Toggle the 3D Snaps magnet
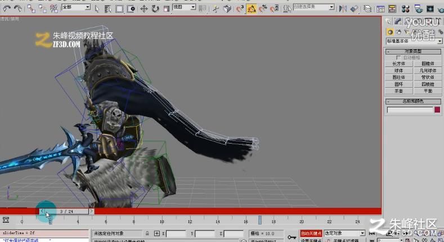This screenshot has height=242, width=444. click(240, 9)
